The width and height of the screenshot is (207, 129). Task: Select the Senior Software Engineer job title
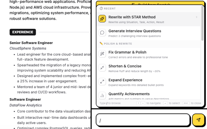31,43
